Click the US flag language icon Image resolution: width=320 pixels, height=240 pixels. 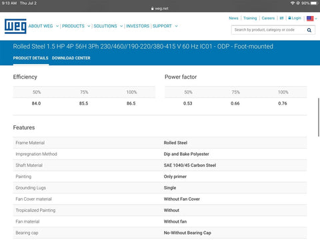[310, 19]
